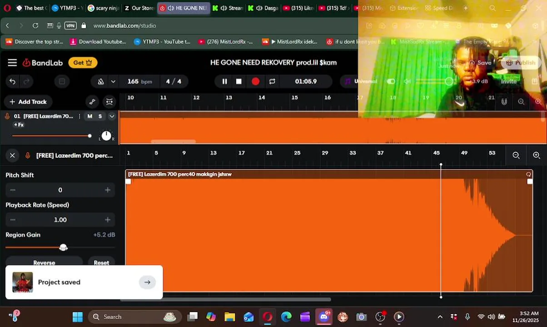Zoom in on the region editor

(537, 155)
